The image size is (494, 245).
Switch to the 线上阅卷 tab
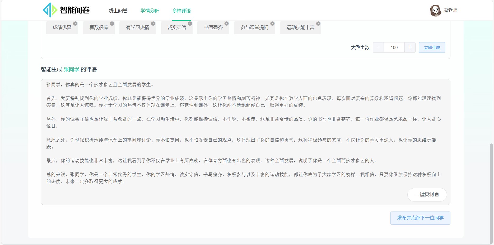pyautogui.click(x=118, y=11)
